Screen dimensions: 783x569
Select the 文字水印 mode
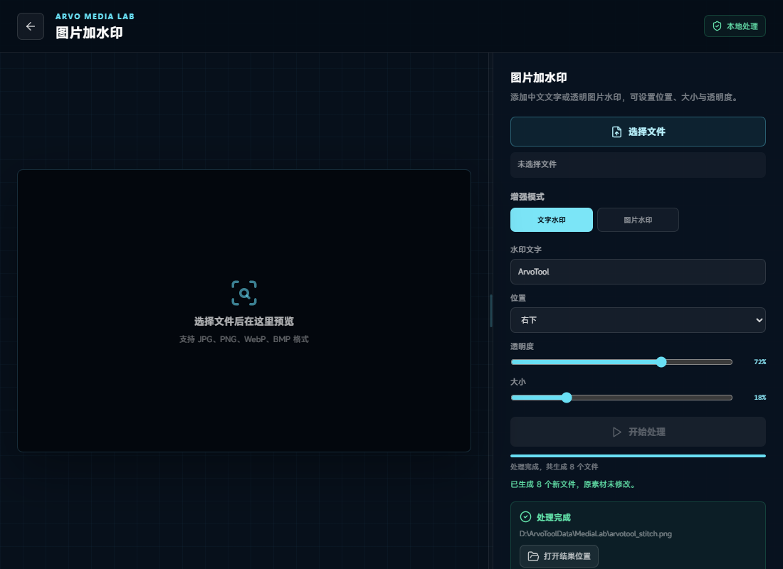[551, 220]
